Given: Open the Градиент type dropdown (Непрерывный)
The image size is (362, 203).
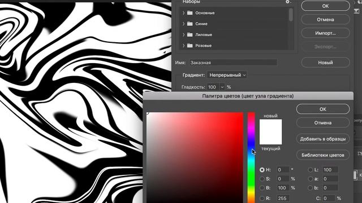Looking at the screenshot, I should (x=227, y=75).
